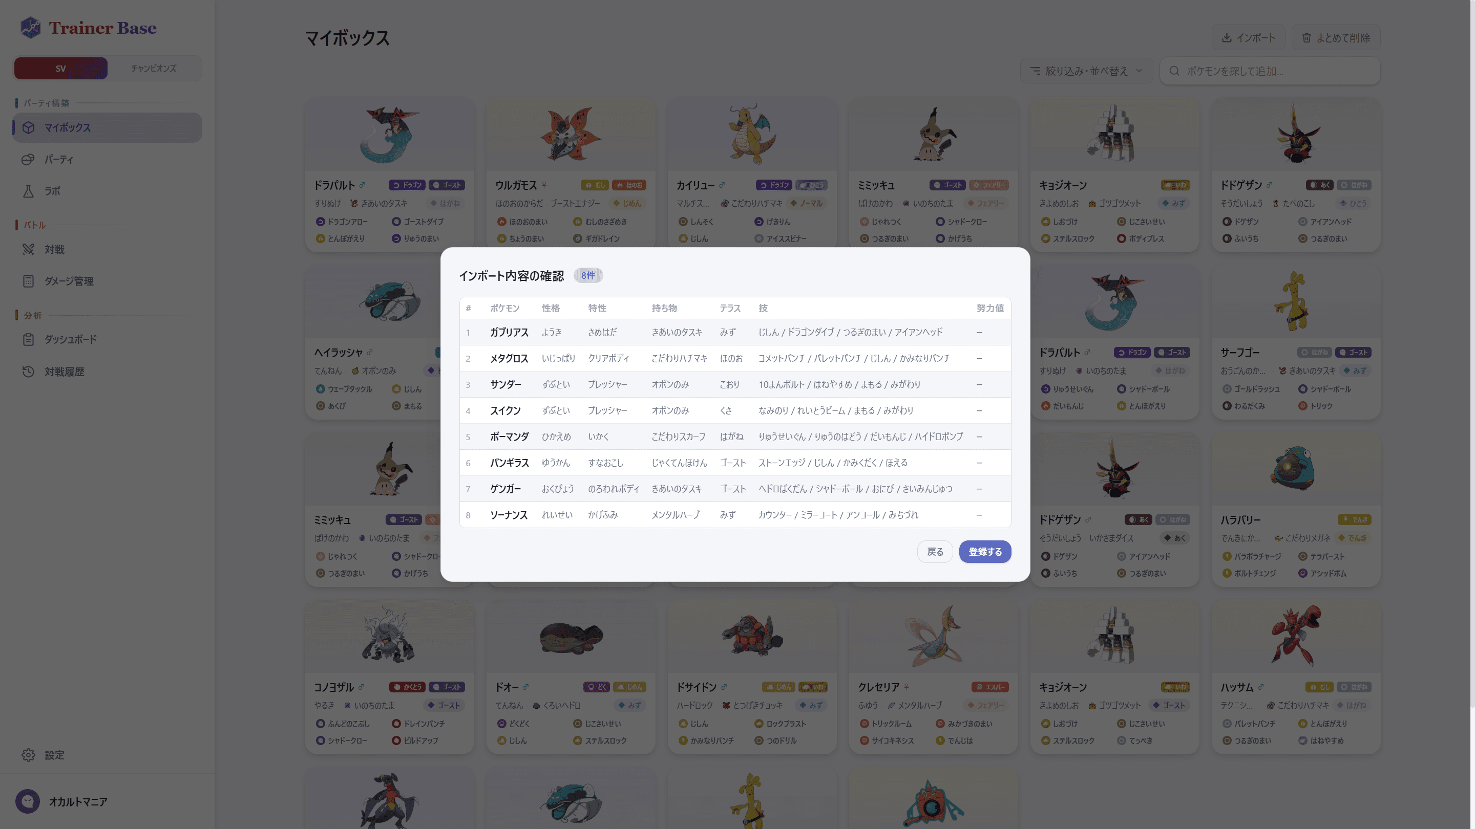Screen dimensions: 1475x829
Task: Click 戻る to dismiss the import dialog
Action: point(935,552)
